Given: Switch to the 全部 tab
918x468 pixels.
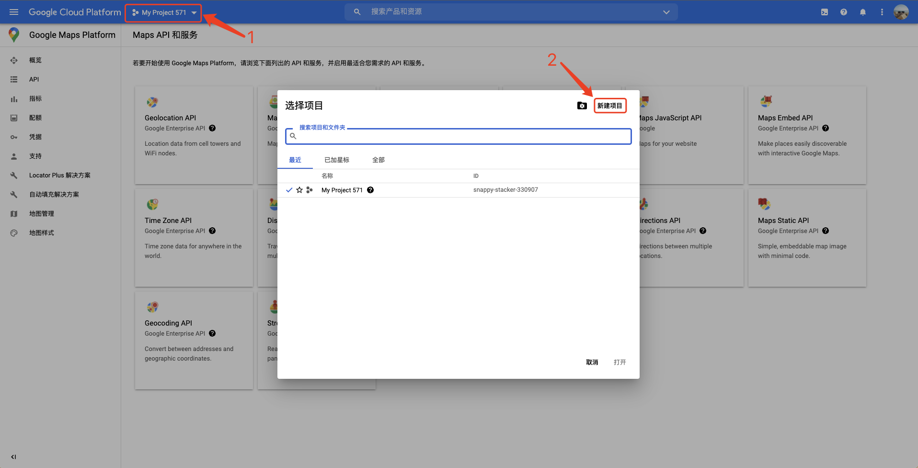Looking at the screenshot, I should coord(379,160).
